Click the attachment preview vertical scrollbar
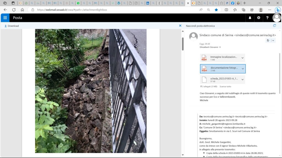 (183, 44)
